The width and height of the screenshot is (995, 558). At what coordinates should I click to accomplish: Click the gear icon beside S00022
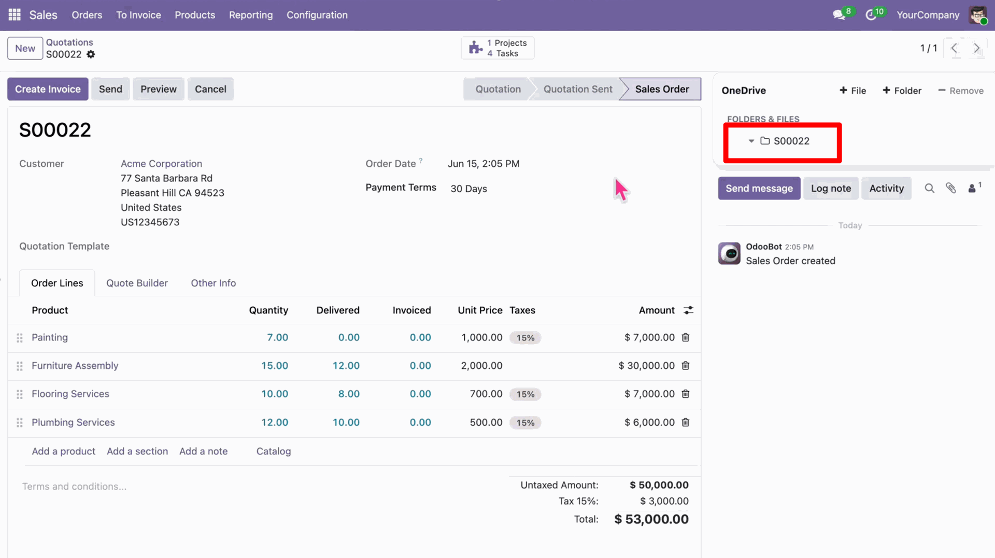(91, 54)
